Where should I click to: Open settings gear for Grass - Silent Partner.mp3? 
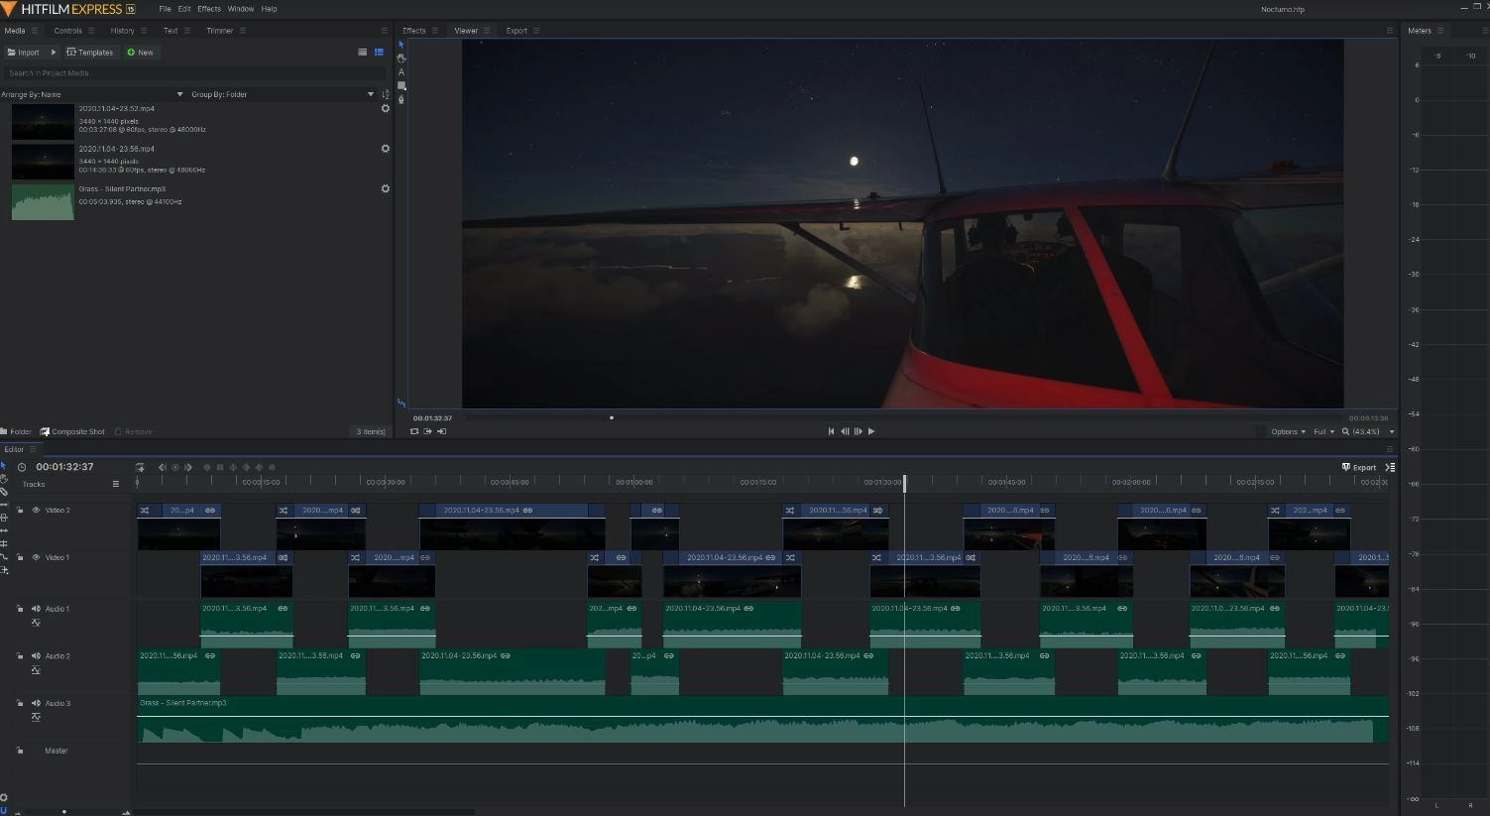point(386,188)
